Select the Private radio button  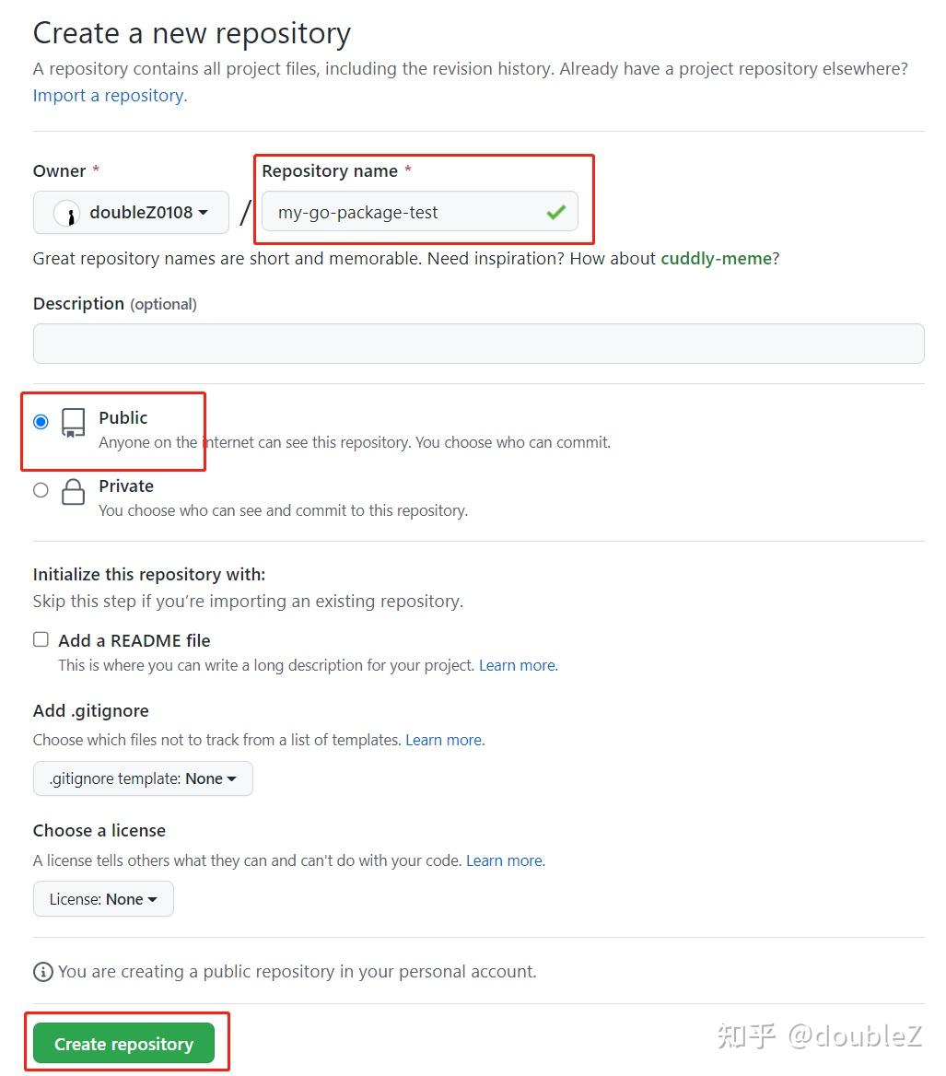coord(41,490)
